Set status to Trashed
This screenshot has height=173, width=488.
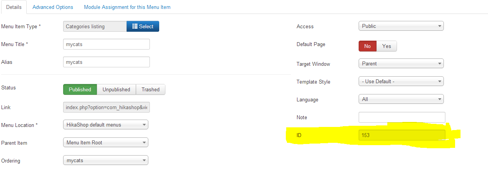pyautogui.click(x=150, y=89)
